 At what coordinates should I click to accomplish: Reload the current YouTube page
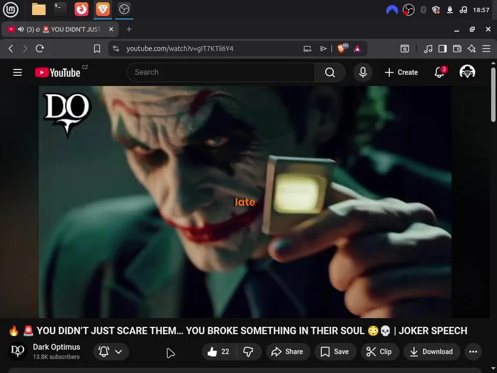click(x=40, y=49)
